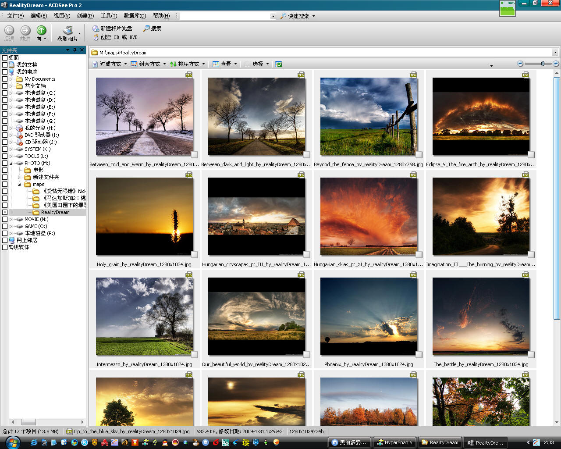Tick the checkbox next to 我的电脑
This screenshot has height=449, width=561.
point(5,72)
